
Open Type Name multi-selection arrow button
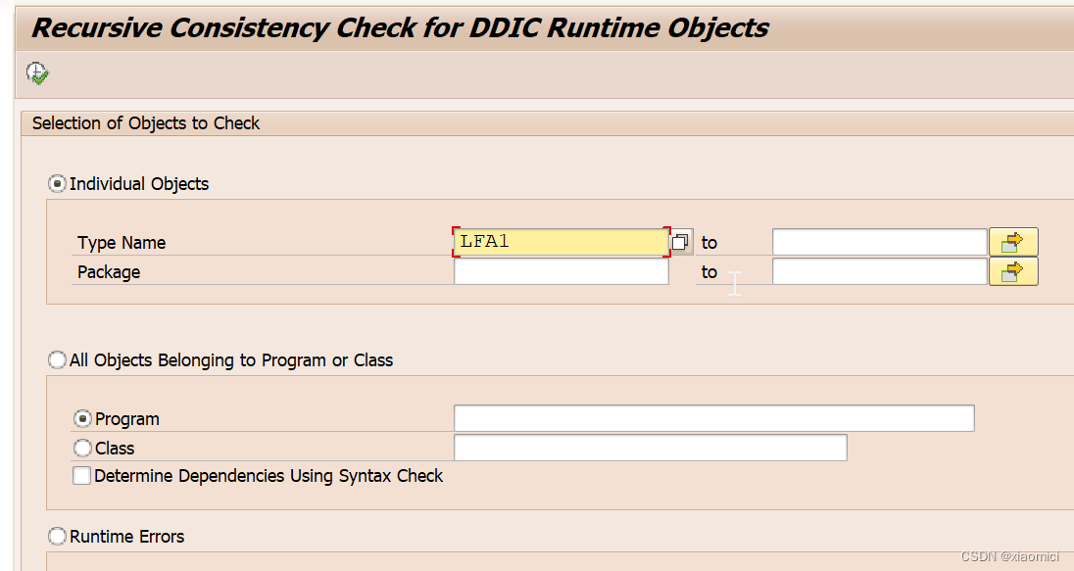pyautogui.click(x=1013, y=241)
